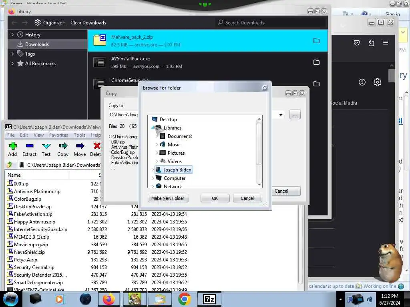
Task: Click the info circle icon in Firefox page
Action: click(362, 82)
